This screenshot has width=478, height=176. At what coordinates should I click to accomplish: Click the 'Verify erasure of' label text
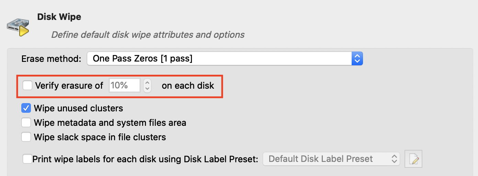tap(69, 85)
